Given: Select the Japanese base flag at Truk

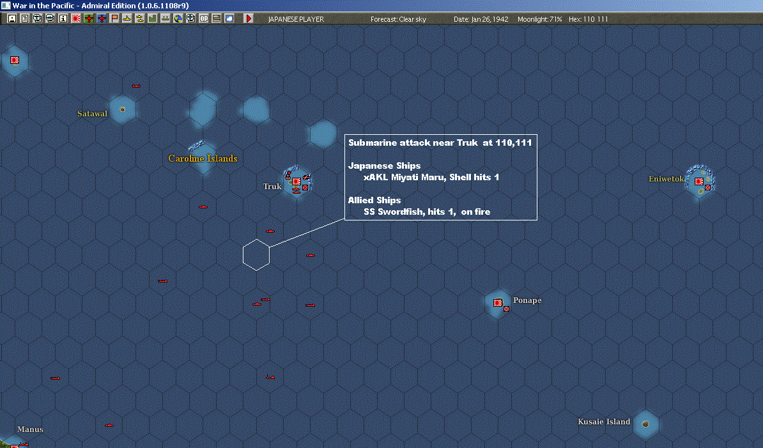Looking at the screenshot, I should point(297,182).
